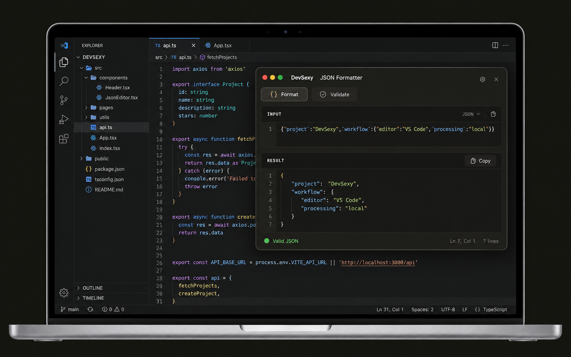Click the VS Code logo icon
The image size is (571, 357).
[64, 45]
